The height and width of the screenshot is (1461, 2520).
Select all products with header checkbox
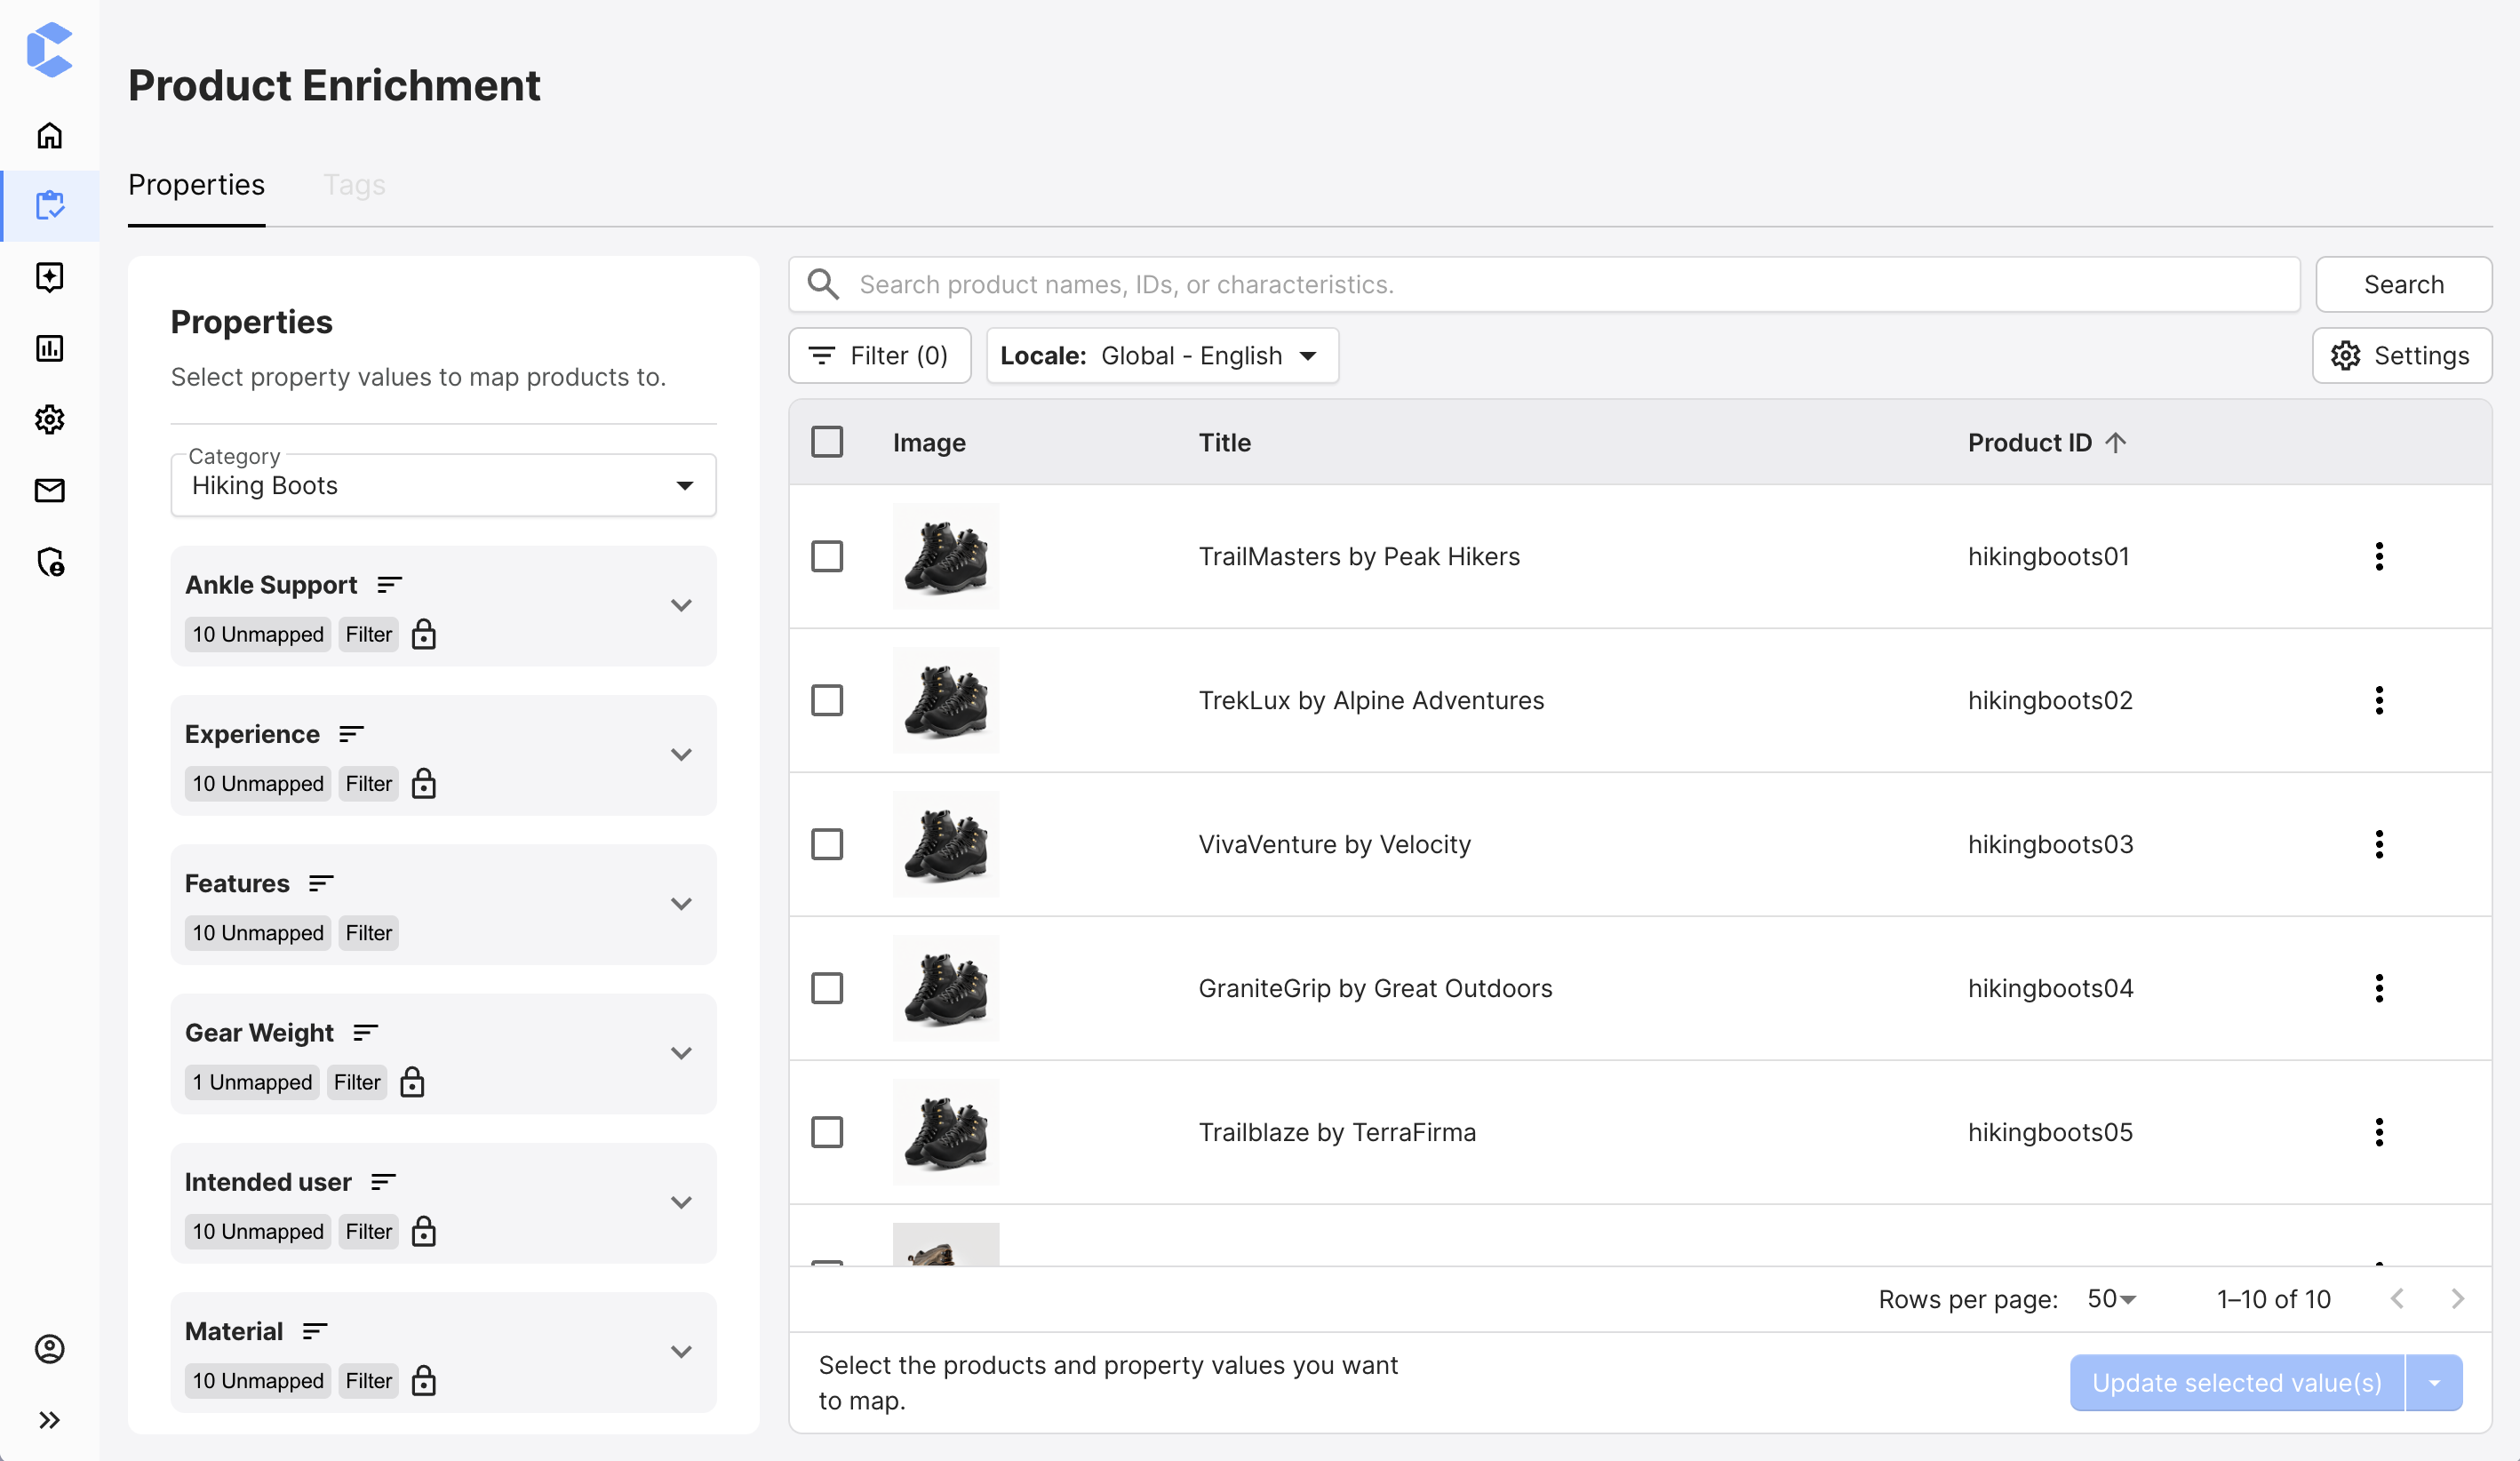[827, 442]
